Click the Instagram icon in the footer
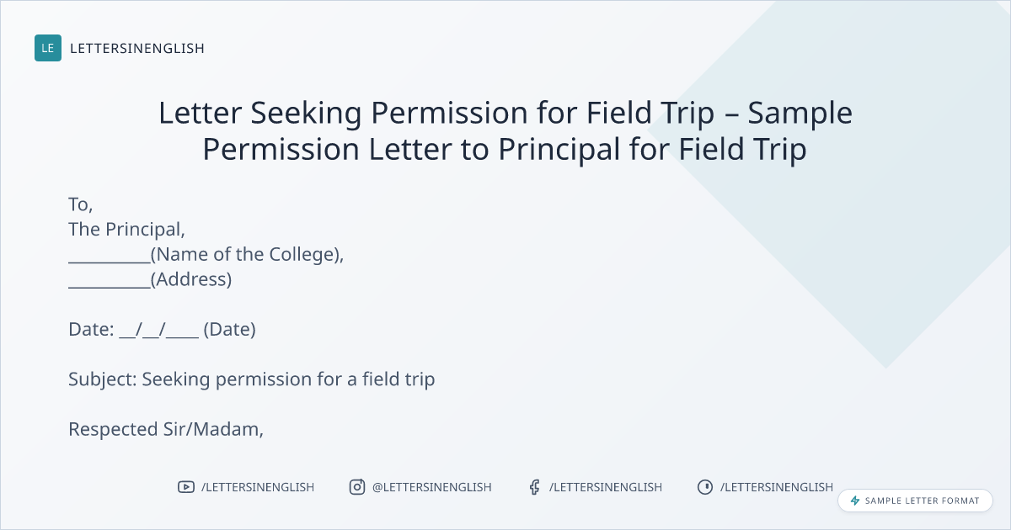The width and height of the screenshot is (1011, 530). pos(357,487)
